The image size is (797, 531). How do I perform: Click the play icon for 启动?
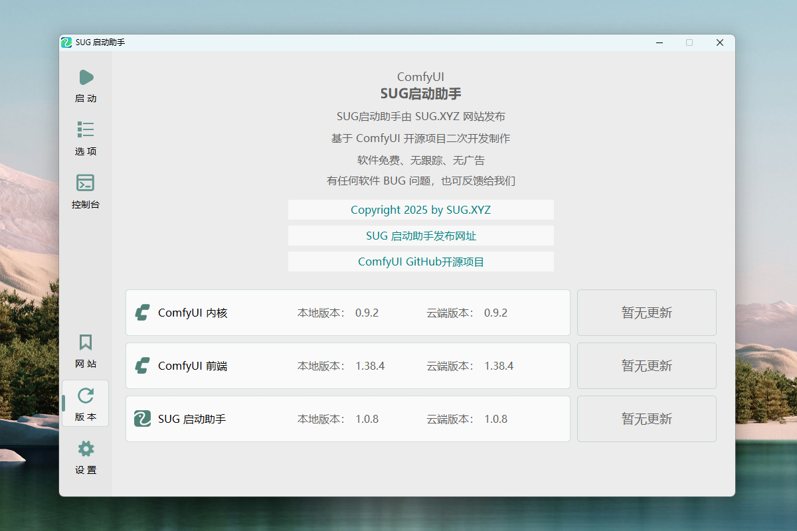tap(86, 78)
